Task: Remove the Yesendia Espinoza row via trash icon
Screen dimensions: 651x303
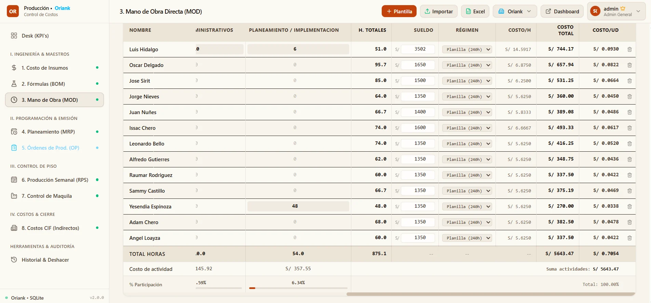Action: coord(629,206)
